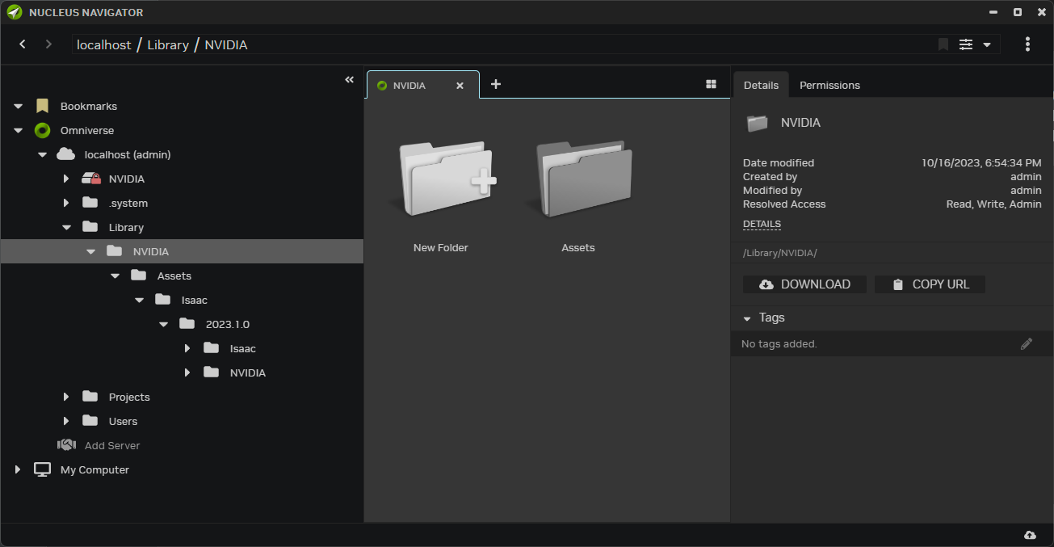Select the 2023.1.0 folder
Screen dimensions: 1054x547
[228, 324]
